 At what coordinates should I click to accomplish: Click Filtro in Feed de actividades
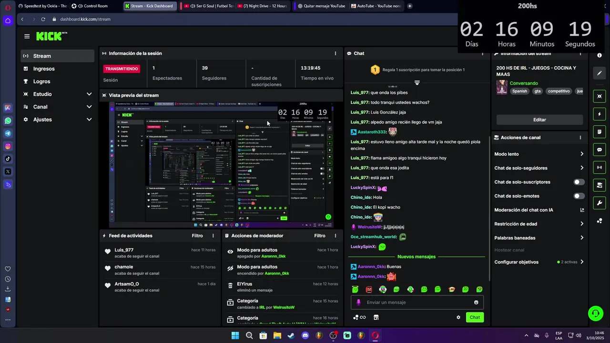pos(197,236)
